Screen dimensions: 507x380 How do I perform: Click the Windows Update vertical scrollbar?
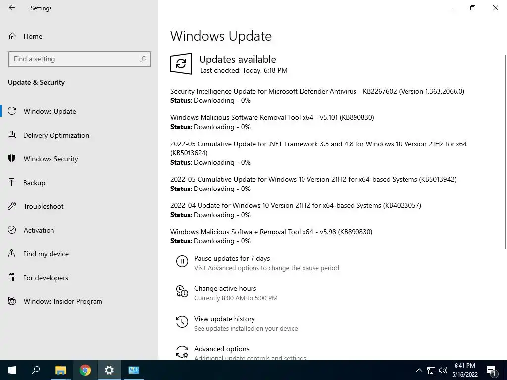(506, 152)
